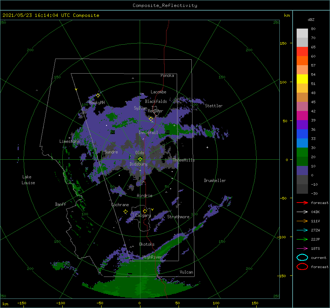Click the red forecast ellipse icon
This screenshot has width=330, height=308.
pos(302,267)
